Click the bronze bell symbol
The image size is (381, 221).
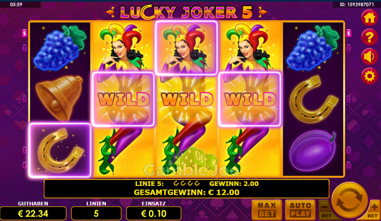(x=60, y=98)
